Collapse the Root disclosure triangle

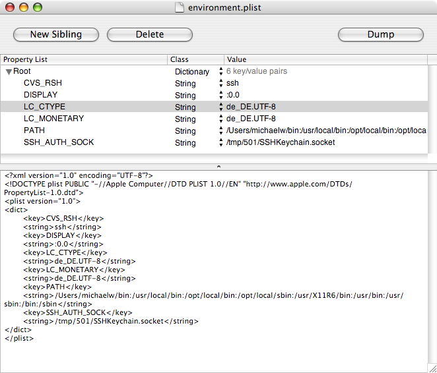coord(9,72)
